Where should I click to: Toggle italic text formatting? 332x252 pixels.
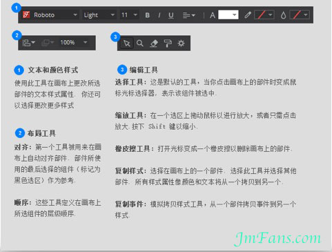point(159,15)
